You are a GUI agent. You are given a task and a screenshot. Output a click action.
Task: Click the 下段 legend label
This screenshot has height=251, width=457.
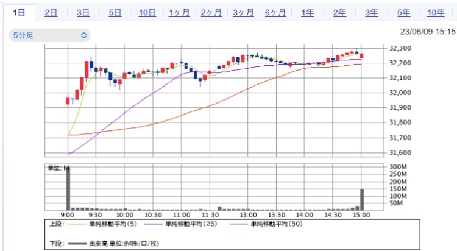coord(57,244)
